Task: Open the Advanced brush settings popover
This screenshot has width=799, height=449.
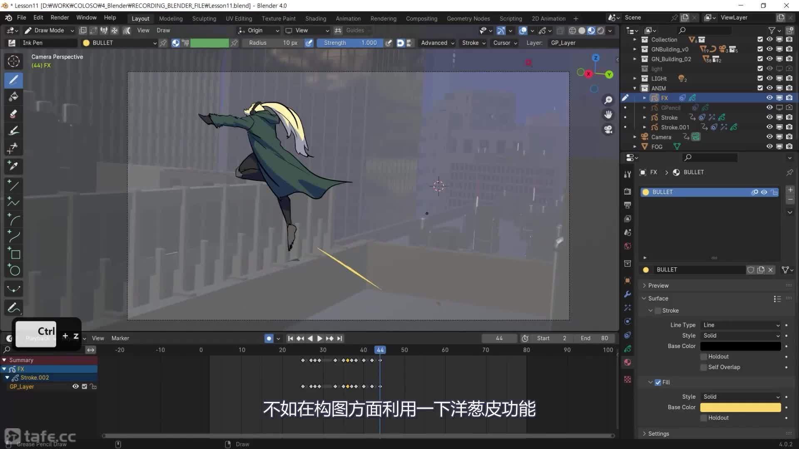Action: point(437,43)
